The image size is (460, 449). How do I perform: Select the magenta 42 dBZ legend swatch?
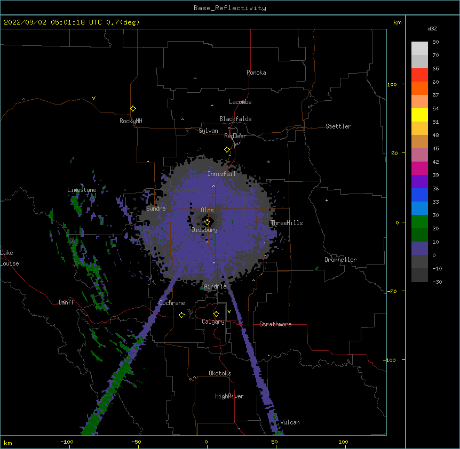coord(419,168)
